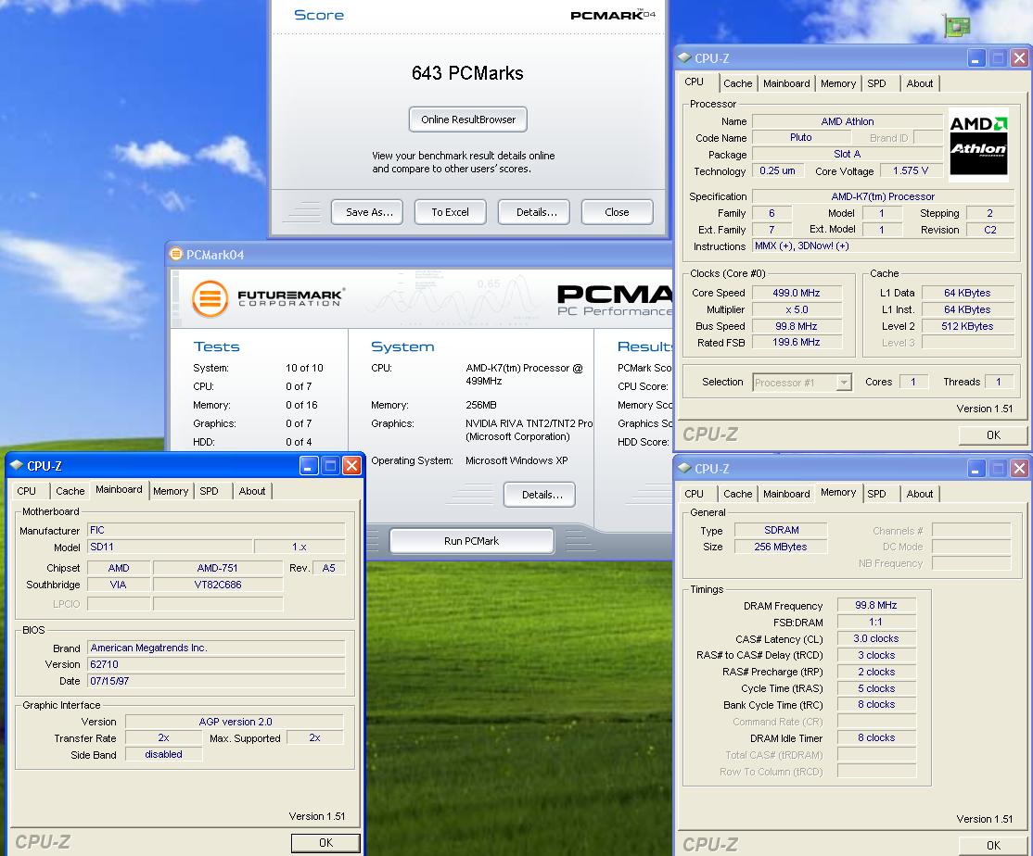Click BIOS brand American Megatrends Inc.
1033x856 pixels.
216,648
